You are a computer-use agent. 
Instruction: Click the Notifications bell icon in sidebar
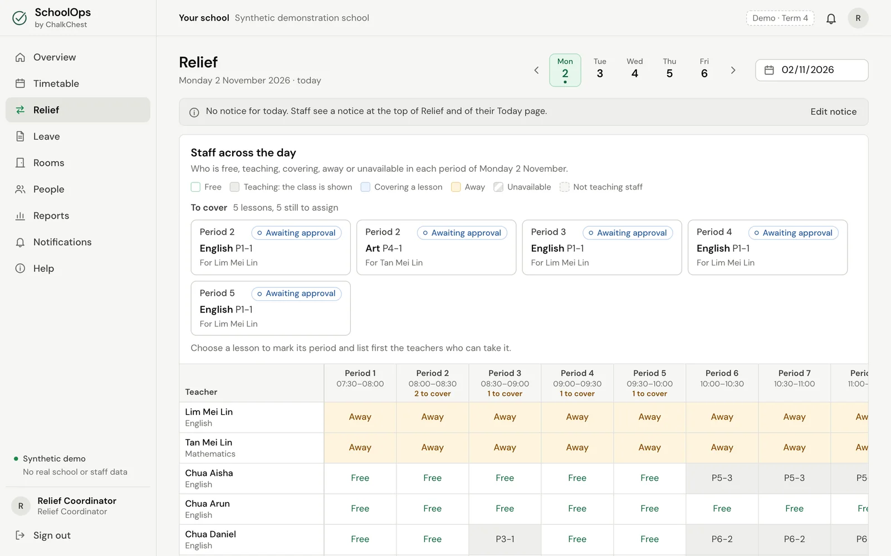click(x=20, y=242)
